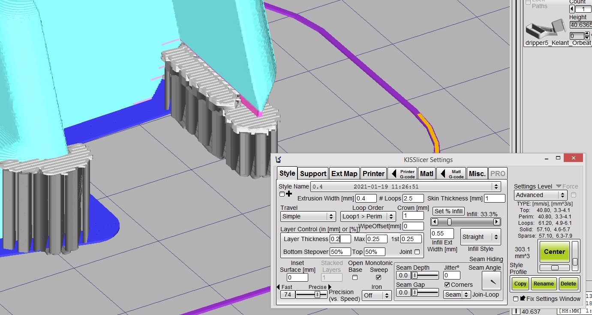The width and height of the screenshot is (592, 315).
Task: Click the Fast arrow on Precision slider
Action: pyautogui.click(x=278, y=287)
